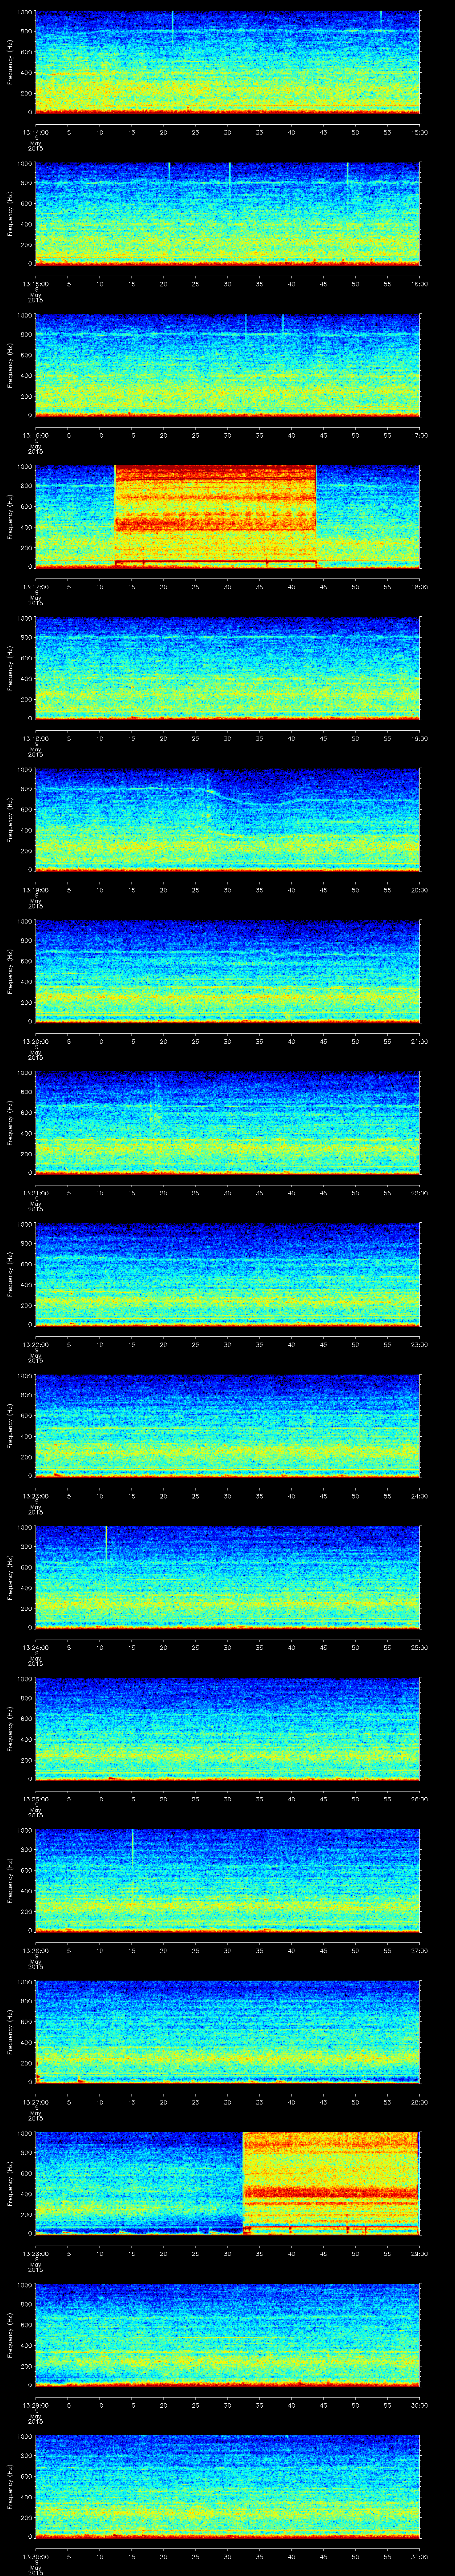The height and width of the screenshot is (2576, 455).
Task: Click the 13:26:00 start time label
Action: pyautogui.click(x=35, y=1950)
